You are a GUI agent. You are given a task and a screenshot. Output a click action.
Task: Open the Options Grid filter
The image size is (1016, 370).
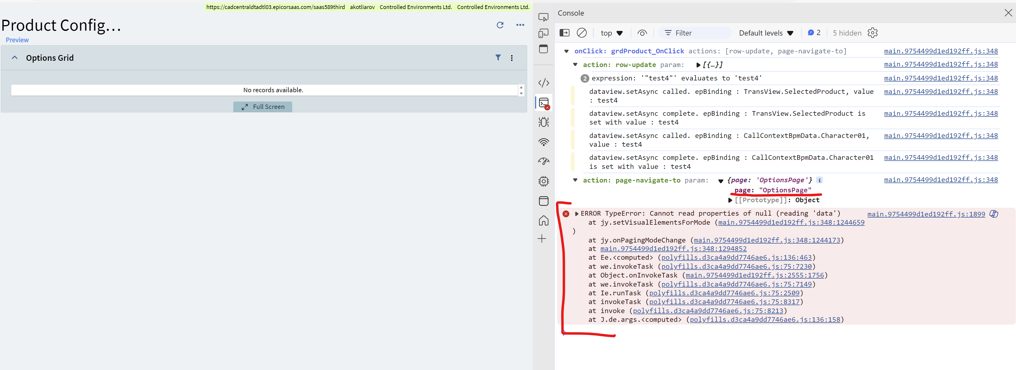coord(498,57)
